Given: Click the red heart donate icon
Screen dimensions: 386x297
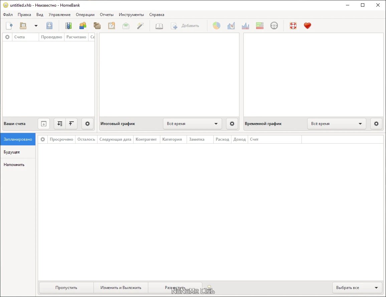Looking at the screenshot, I should coord(308,26).
